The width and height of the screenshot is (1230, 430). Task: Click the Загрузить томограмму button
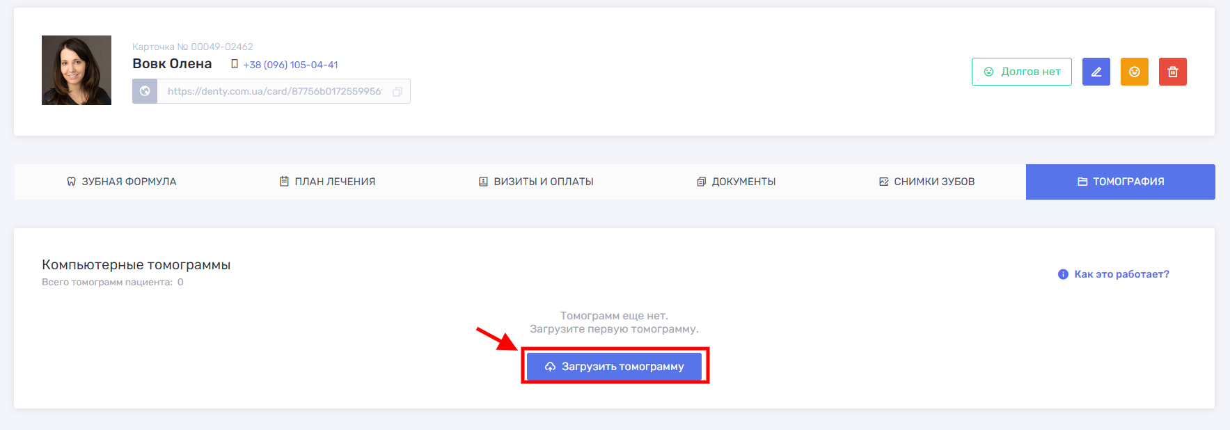point(614,367)
